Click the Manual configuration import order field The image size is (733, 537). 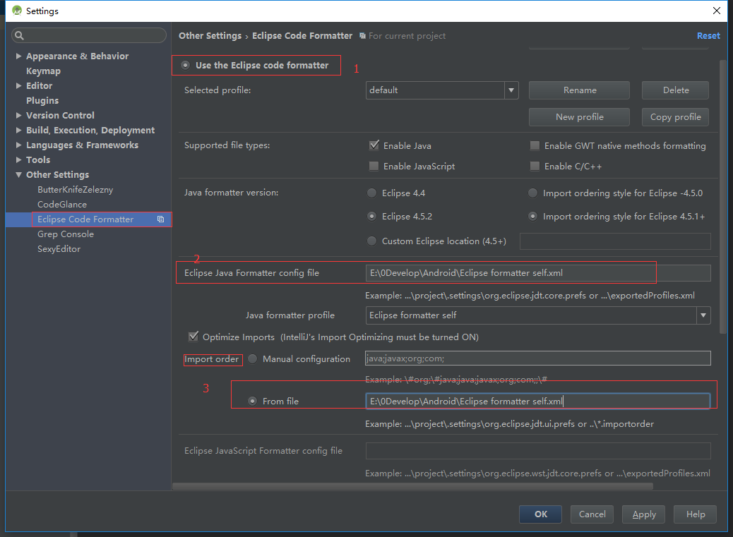[538, 358]
